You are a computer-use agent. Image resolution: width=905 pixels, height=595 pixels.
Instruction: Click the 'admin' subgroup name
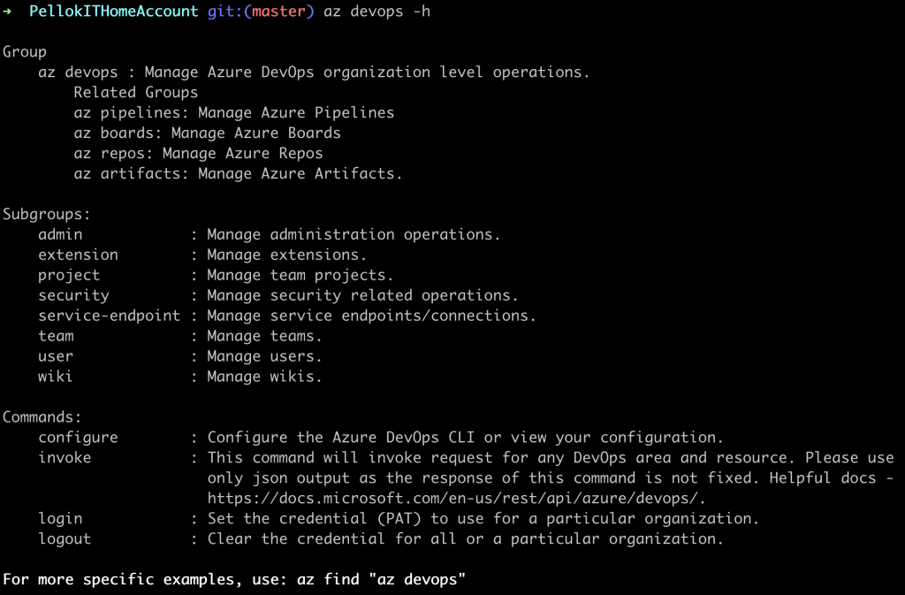61,234
